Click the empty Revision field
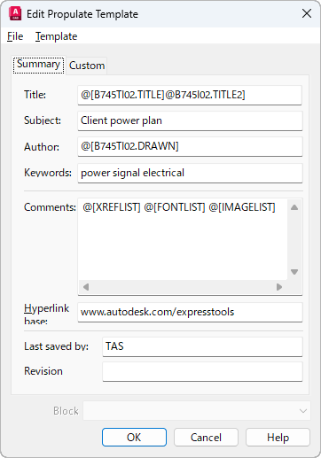The height and width of the screenshot is (458, 321). pyautogui.click(x=202, y=371)
